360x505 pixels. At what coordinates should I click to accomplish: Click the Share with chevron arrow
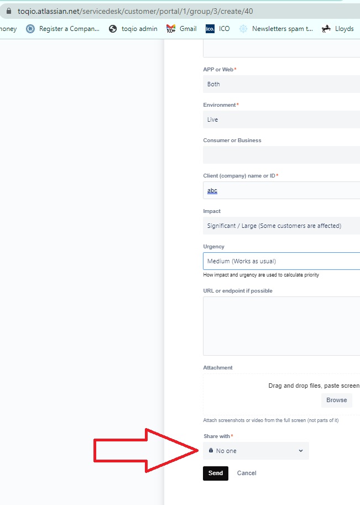coord(301,451)
